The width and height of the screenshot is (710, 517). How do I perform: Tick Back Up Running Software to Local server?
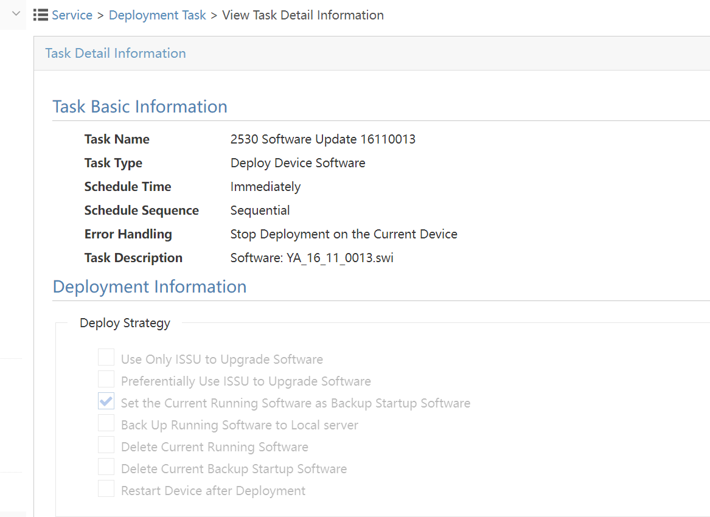[106, 423]
